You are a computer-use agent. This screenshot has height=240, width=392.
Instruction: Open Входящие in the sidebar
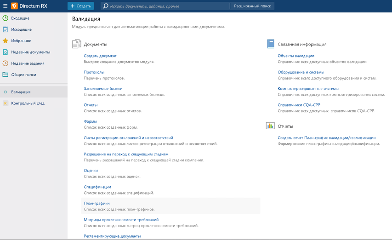pyautogui.click(x=34, y=18)
